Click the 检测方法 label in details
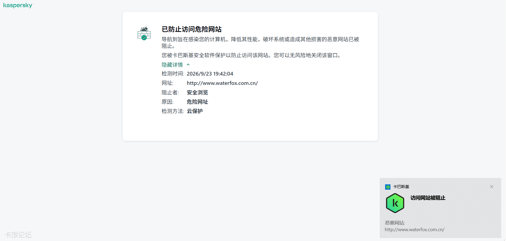Screen dimensions: 506x241 click(173, 111)
